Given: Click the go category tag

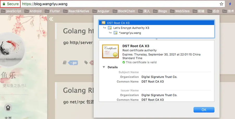Looking at the screenshot, I should pyautogui.click(x=73, y=63).
